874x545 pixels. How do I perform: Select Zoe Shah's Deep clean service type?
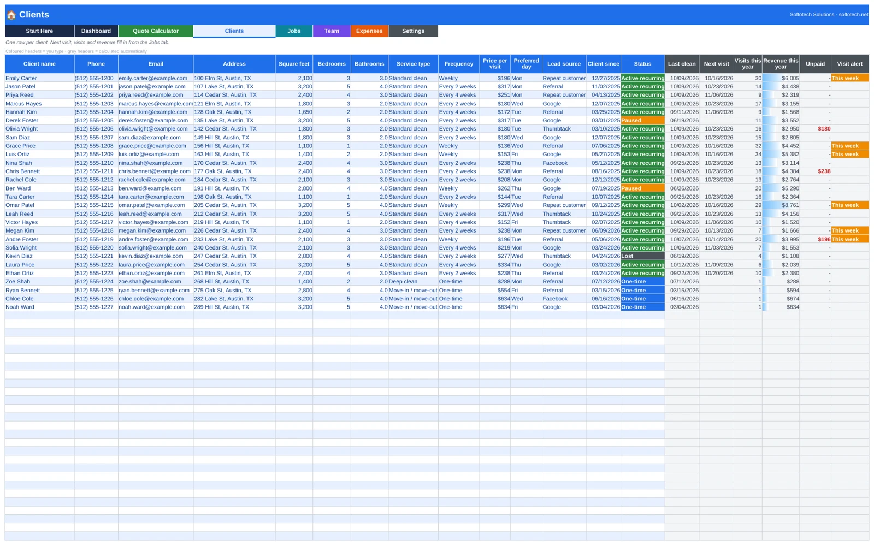click(413, 282)
